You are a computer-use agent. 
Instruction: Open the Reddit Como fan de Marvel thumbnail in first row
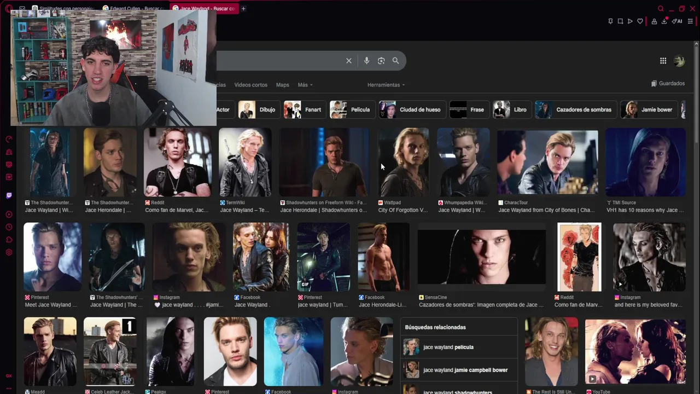click(177, 163)
